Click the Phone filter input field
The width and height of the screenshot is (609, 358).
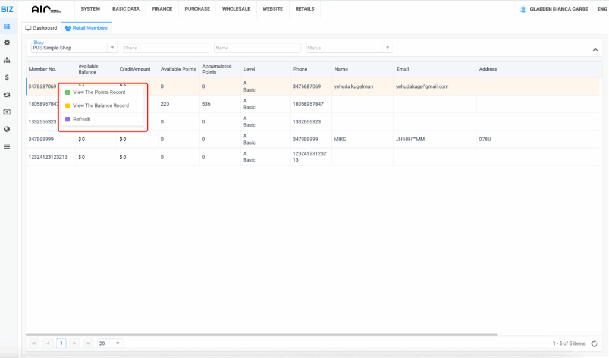coord(166,48)
